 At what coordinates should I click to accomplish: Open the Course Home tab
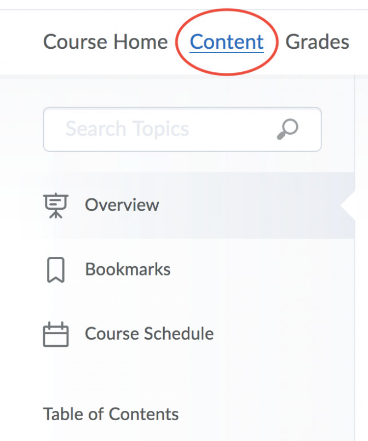pos(105,41)
